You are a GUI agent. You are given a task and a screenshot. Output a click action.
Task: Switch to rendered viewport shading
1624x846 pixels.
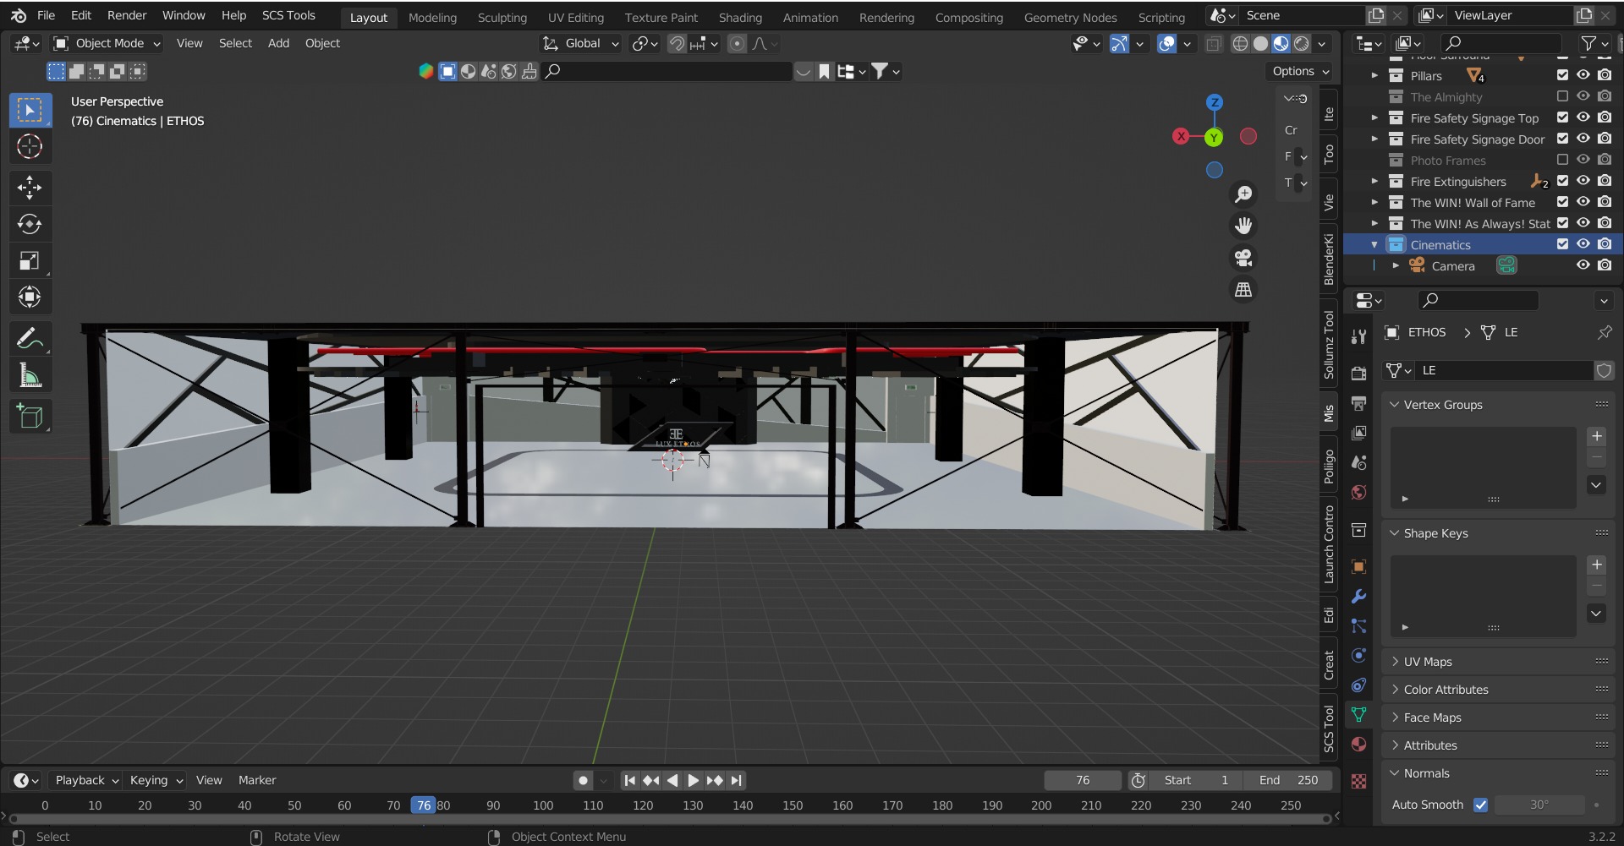1302,44
